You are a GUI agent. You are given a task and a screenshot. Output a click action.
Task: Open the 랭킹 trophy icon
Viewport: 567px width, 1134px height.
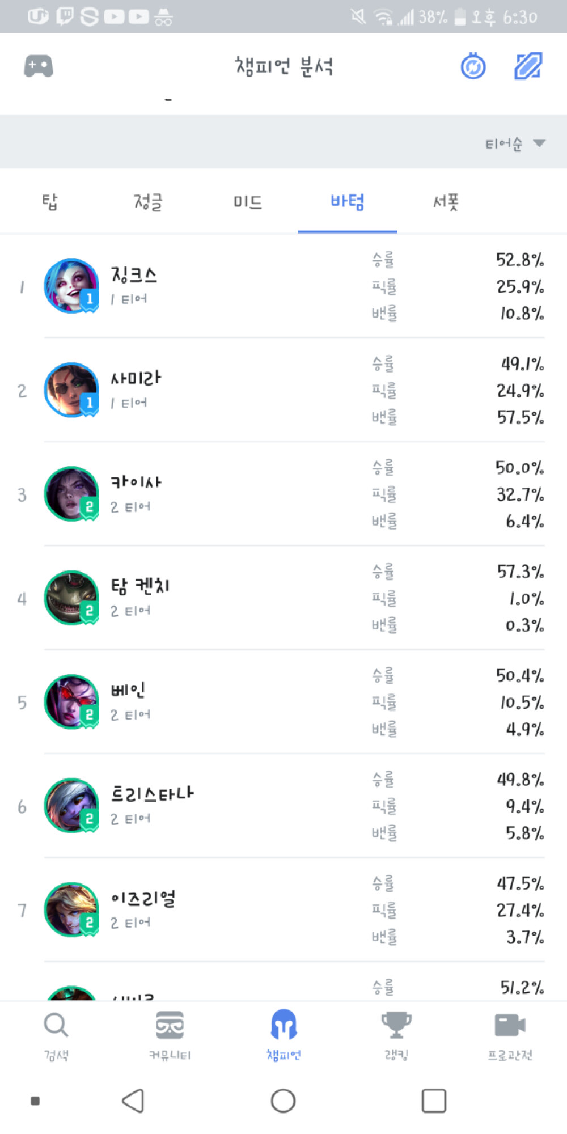point(396,1025)
